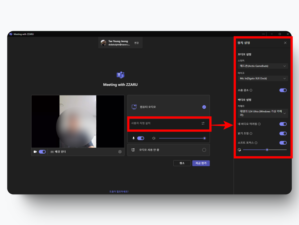The height and width of the screenshot is (225, 299).
Task: Toggle the microphone switch
Action: 141,138
